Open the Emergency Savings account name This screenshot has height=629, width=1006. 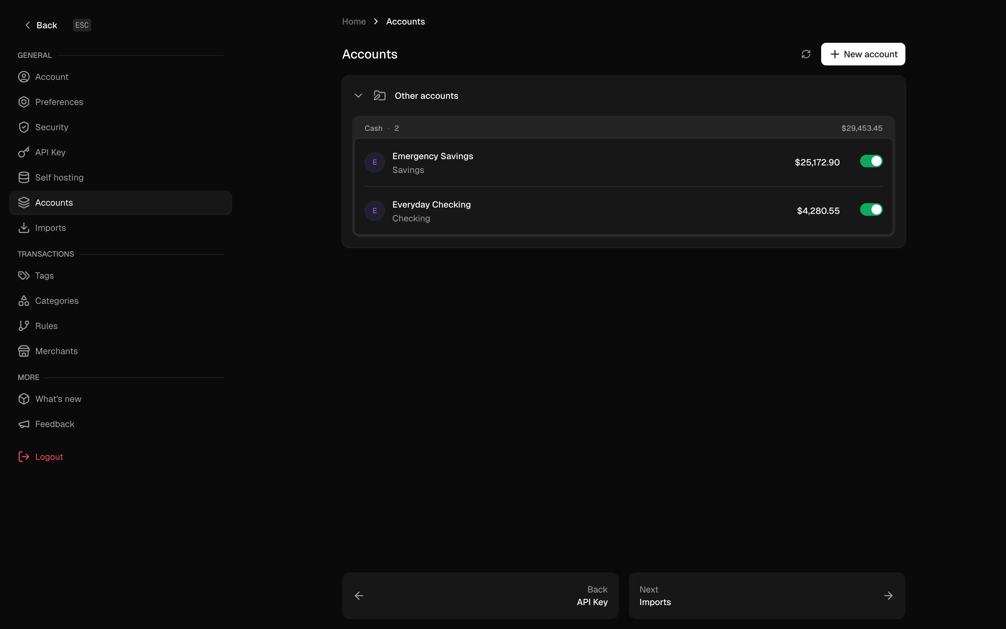[x=433, y=156]
